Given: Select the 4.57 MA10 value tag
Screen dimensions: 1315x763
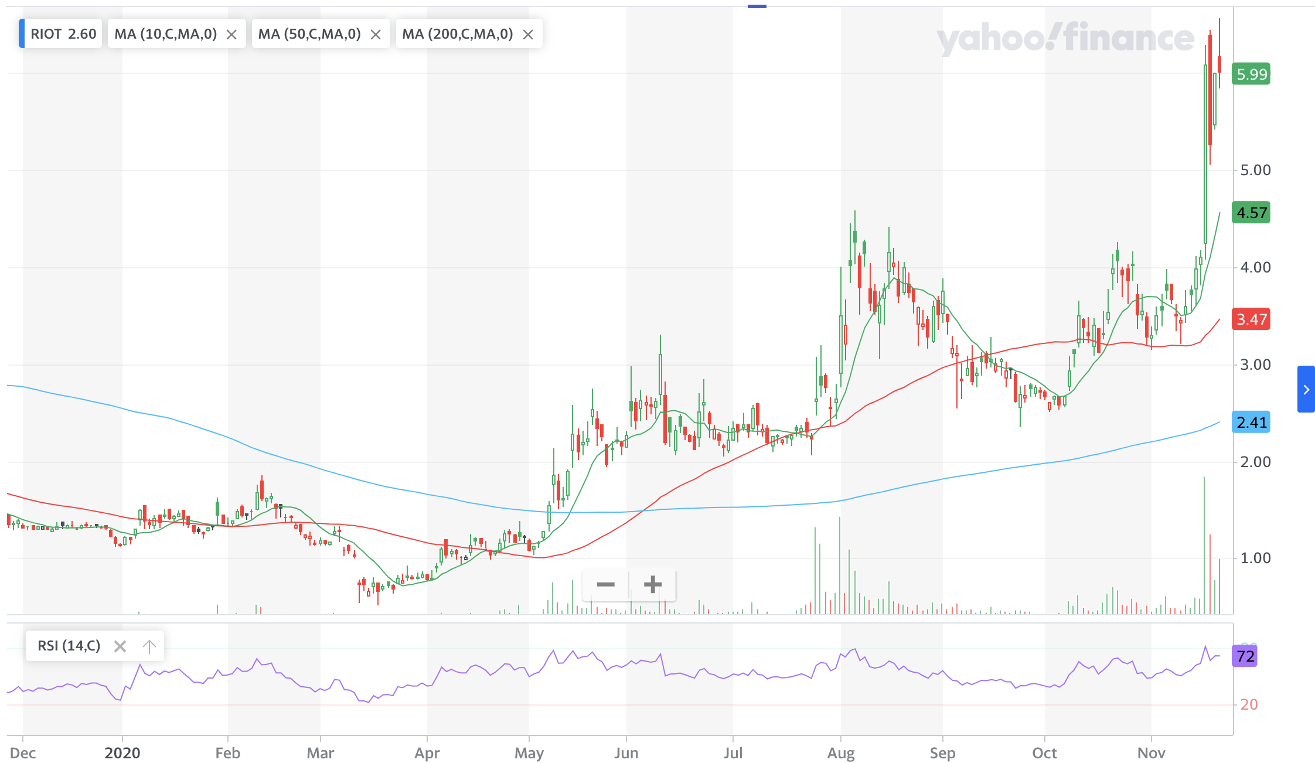Looking at the screenshot, I should click(x=1251, y=212).
